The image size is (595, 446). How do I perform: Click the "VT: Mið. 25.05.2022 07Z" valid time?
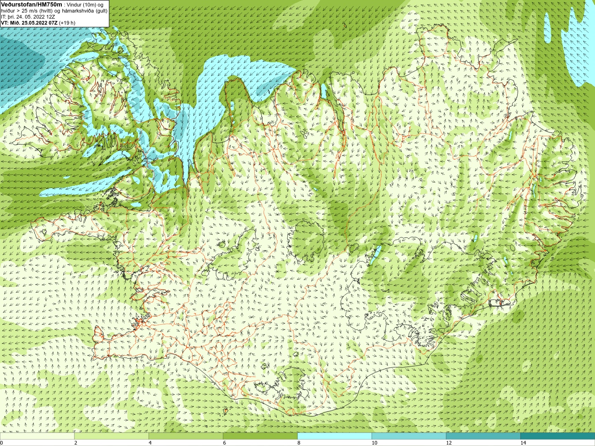coord(29,23)
